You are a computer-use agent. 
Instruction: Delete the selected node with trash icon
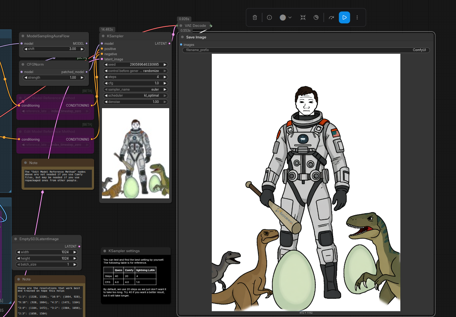click(x=255, y=18)
